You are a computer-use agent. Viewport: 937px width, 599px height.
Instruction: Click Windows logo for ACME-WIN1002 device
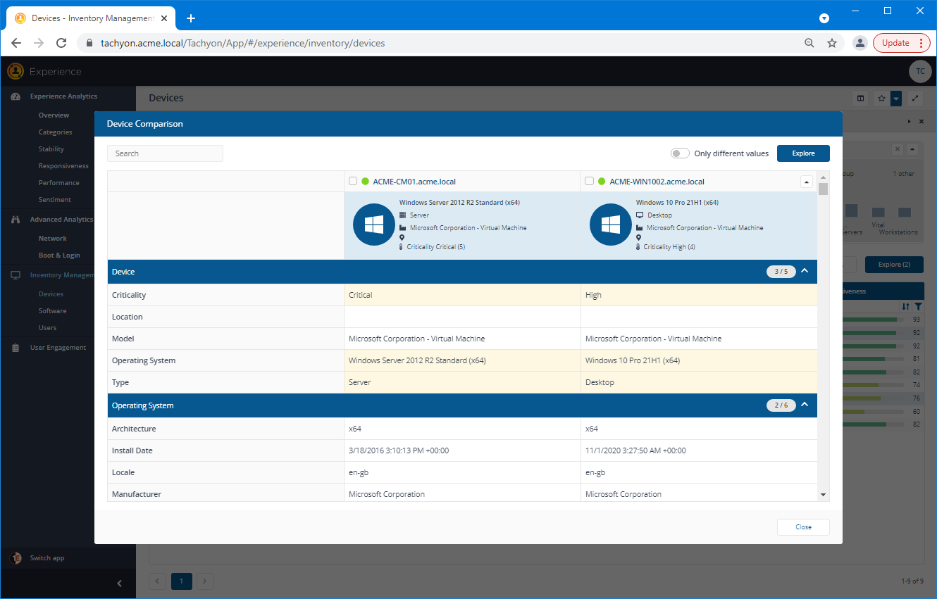[x=611, y=225]
